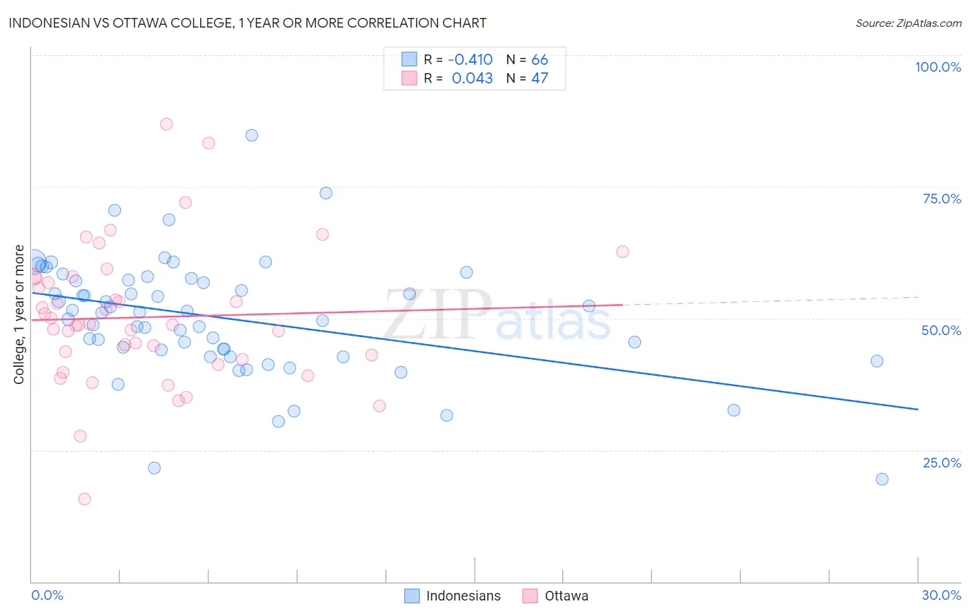Click the blue R = -0.410 swatch
Screen dimensions: 970x615
pyautogui.click(x=409, y=59)
